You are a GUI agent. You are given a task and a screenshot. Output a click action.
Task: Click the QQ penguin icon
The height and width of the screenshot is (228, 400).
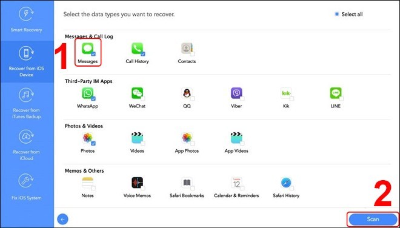click(x=187, y=93)
